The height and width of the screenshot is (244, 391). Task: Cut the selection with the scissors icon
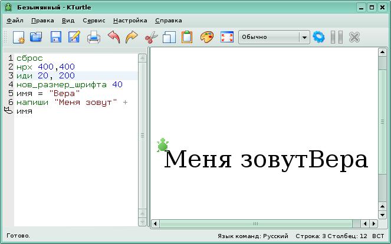151,37
